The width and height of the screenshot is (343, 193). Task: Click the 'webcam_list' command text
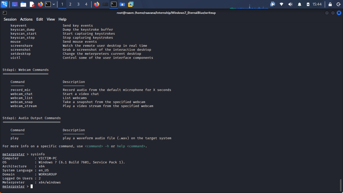click(x=22, y=98)
